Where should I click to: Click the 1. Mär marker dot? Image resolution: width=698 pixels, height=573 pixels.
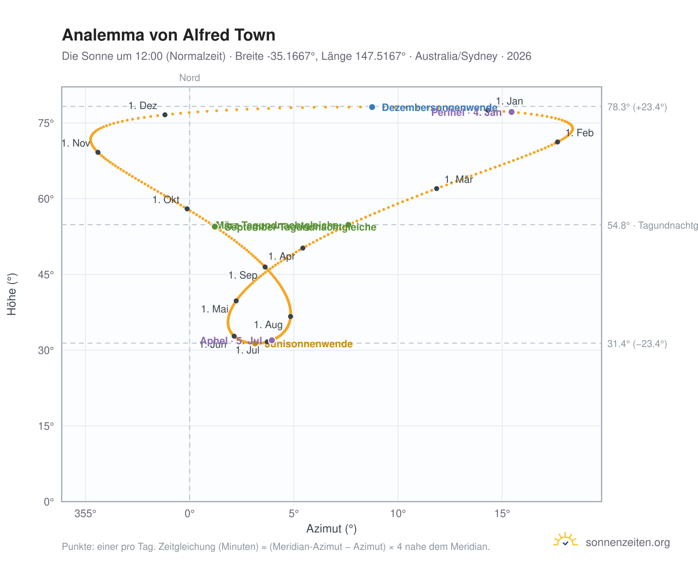[437, 189]
